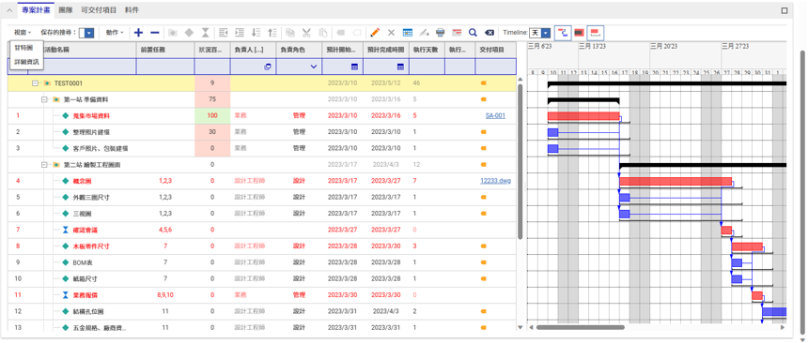Click the outdent toolbar icon
This screenshot has height=343, width=808.
223,33
